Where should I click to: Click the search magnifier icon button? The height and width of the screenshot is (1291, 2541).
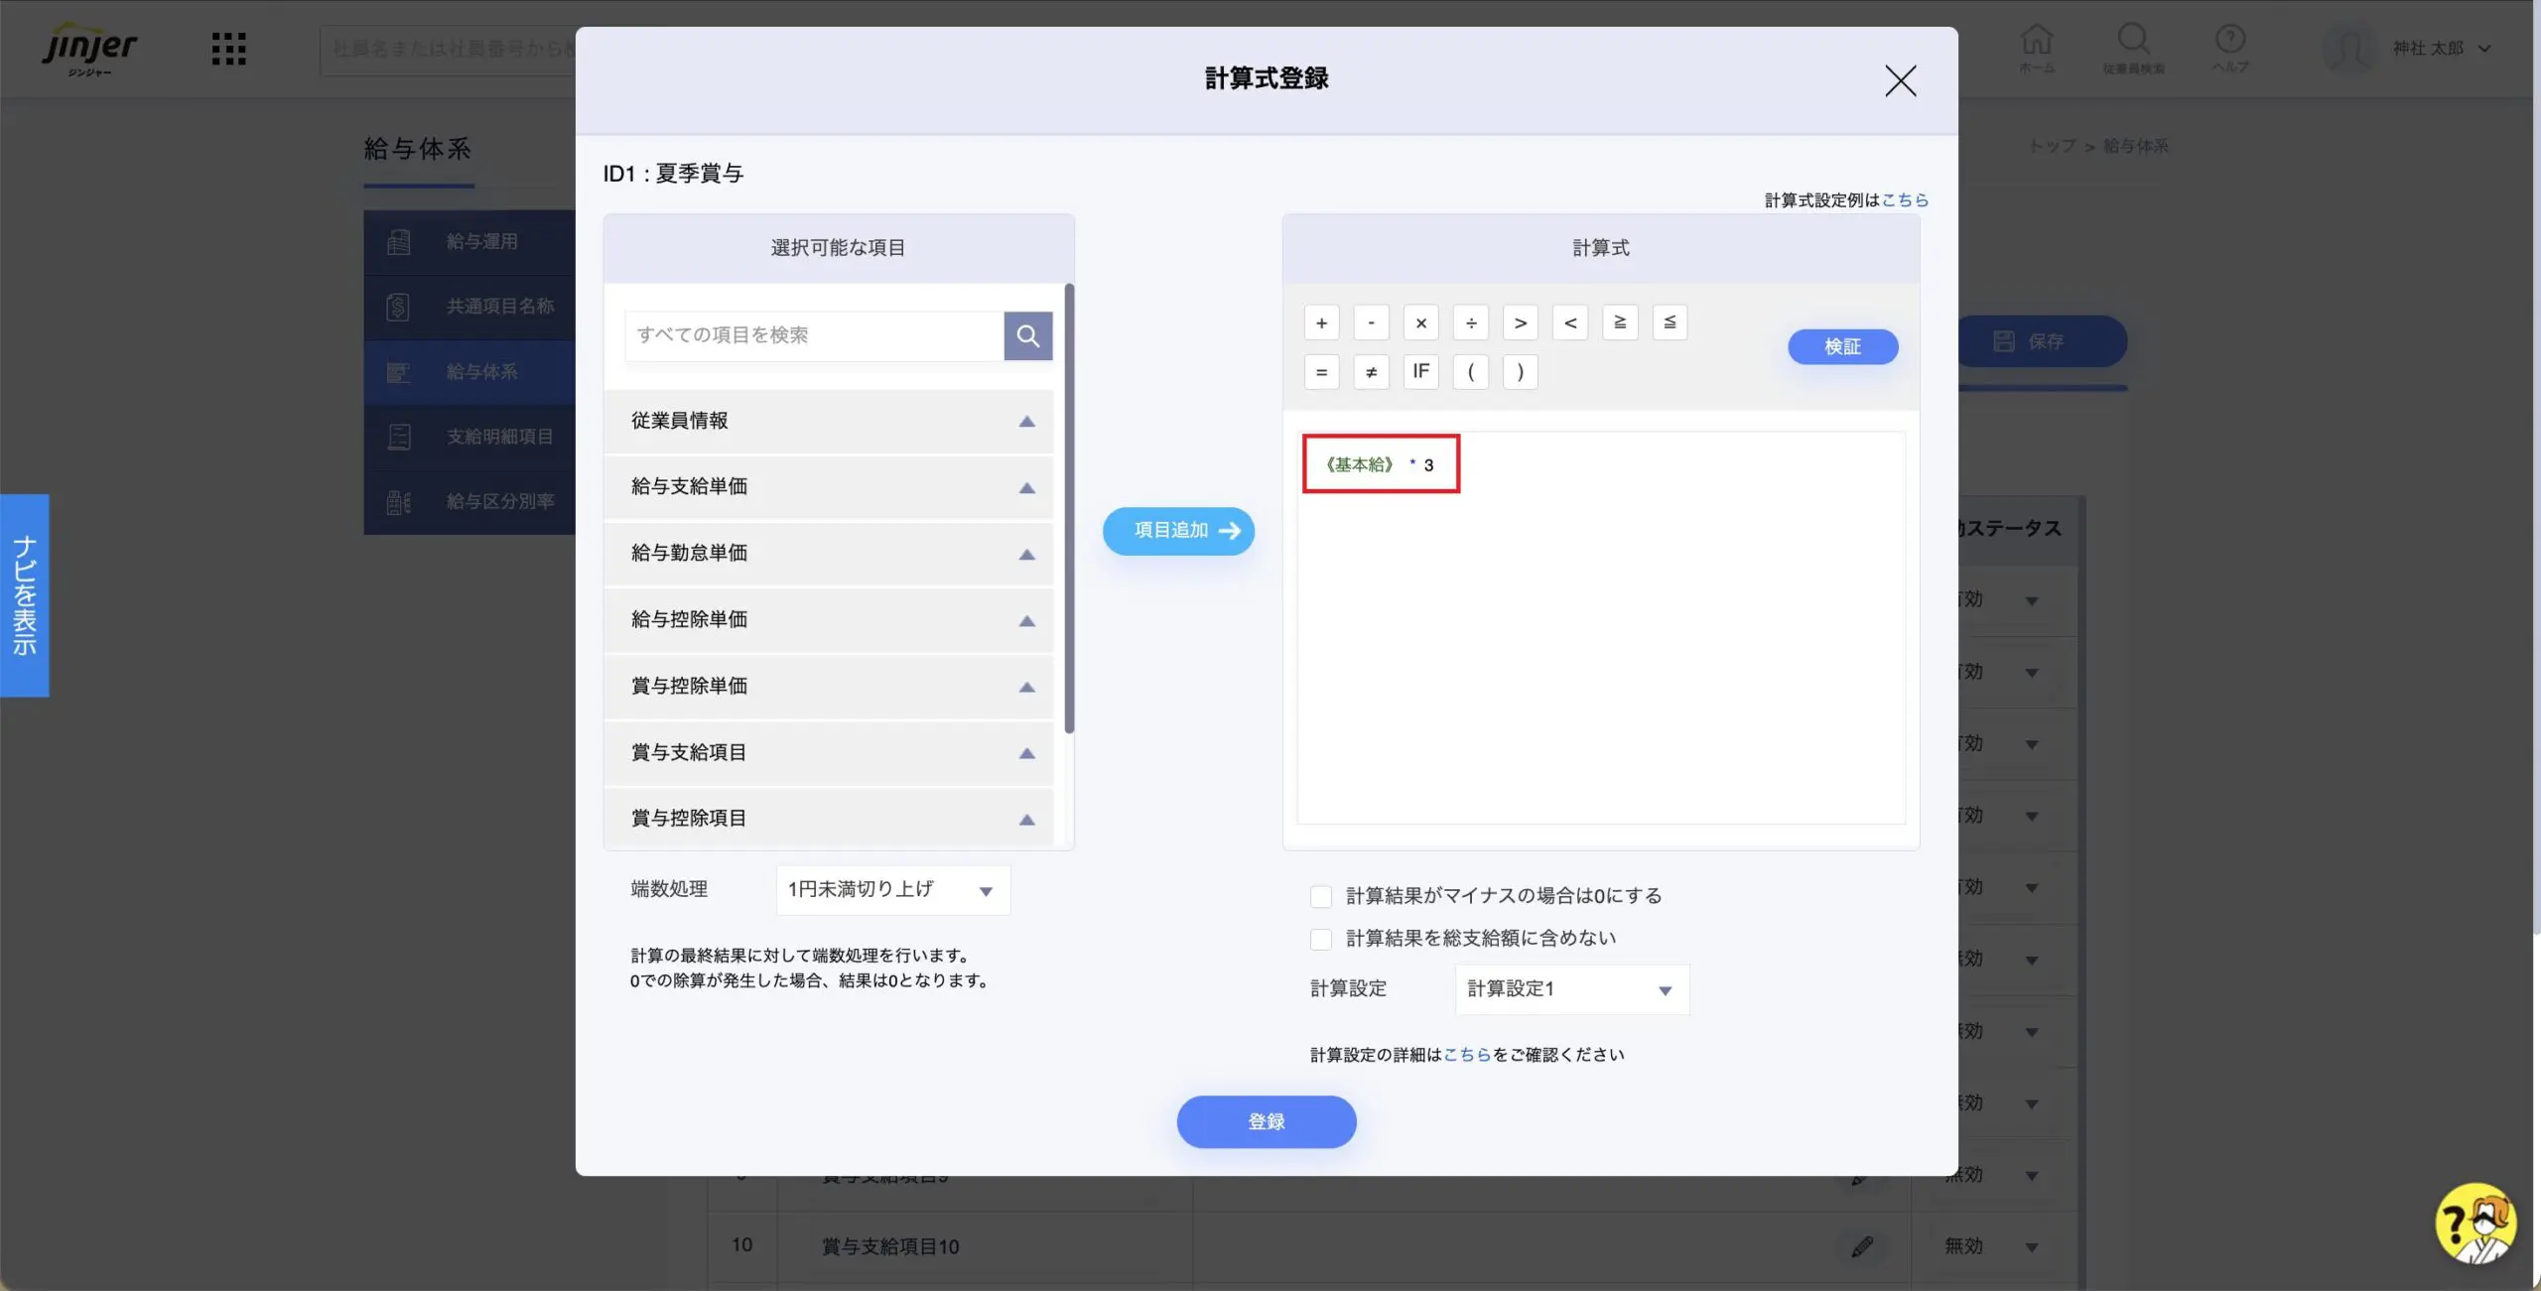pos(1027,335)
